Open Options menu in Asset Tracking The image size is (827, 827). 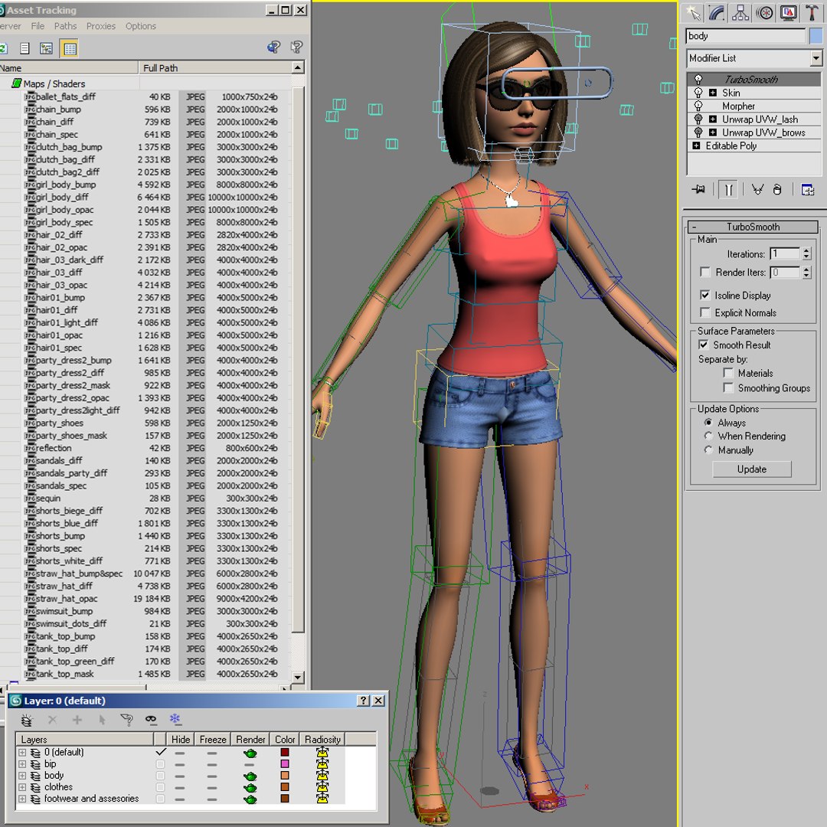point(140,26)
